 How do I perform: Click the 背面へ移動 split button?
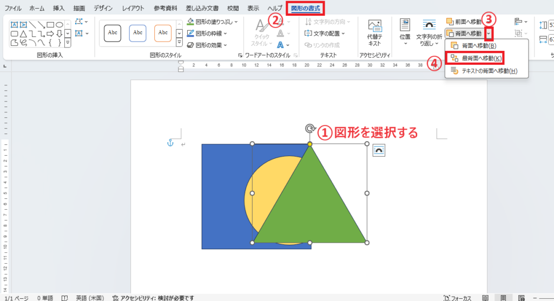[x=465, y=34]
